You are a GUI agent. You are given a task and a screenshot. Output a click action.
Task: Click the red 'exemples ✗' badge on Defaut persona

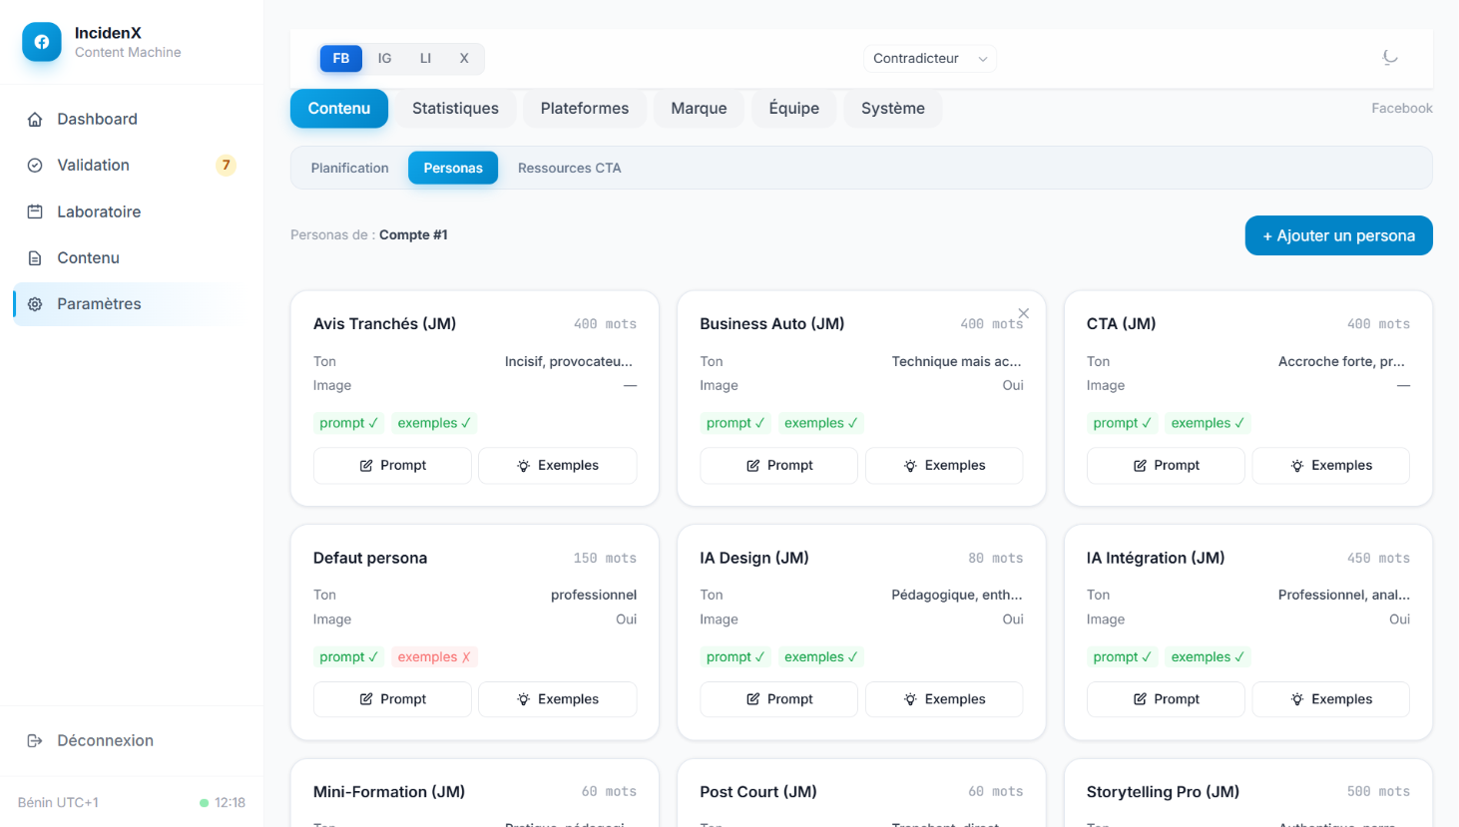[x=434, y=656]
